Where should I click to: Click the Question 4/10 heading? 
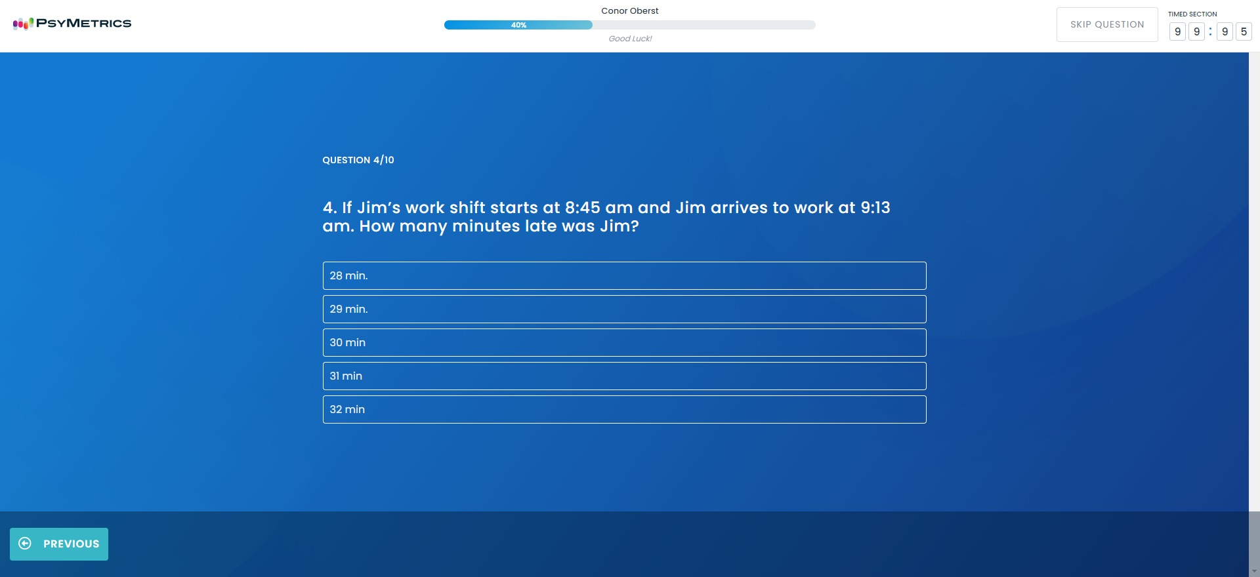pos(358,160)
